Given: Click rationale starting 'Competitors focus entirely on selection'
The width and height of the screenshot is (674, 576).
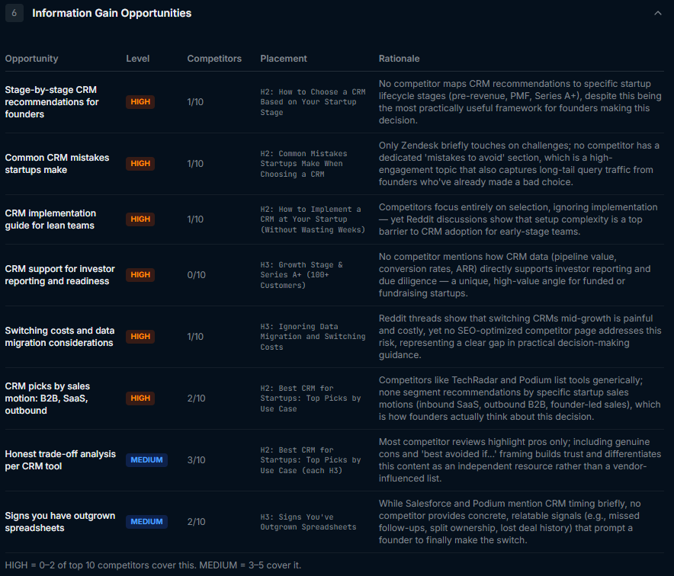Looking at the screenshot, I should 518,219.
